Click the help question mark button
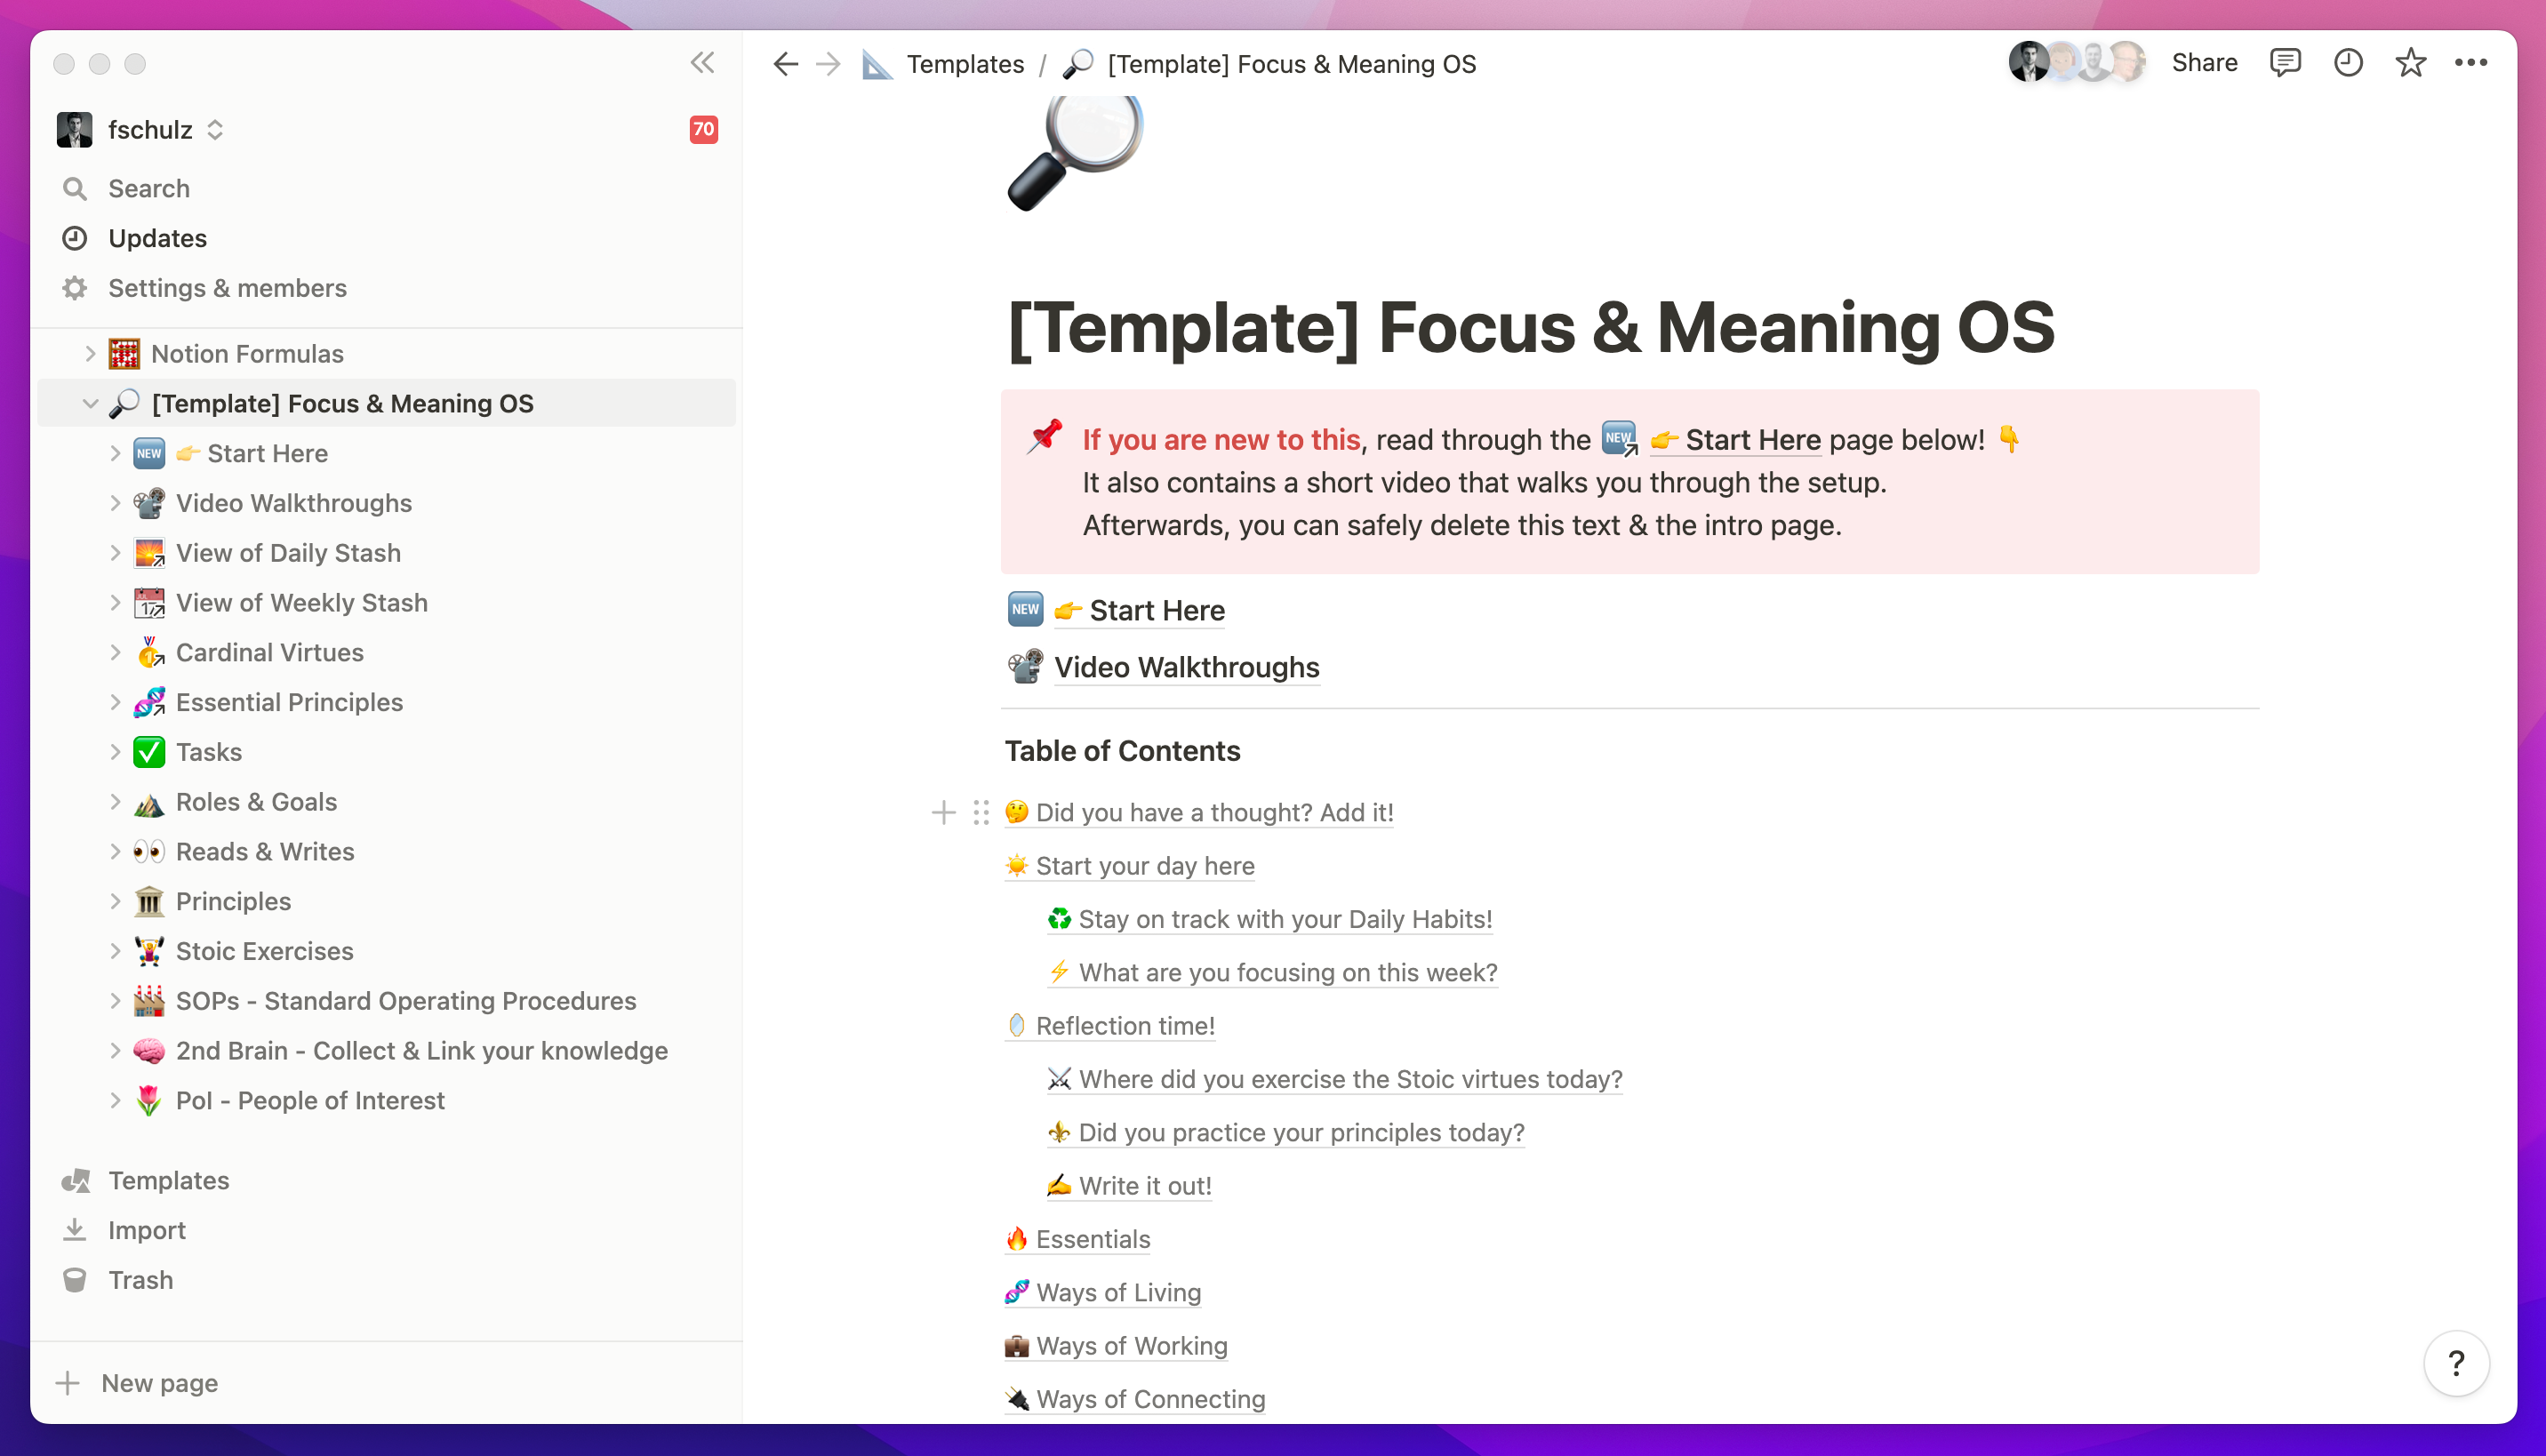2546x1456 pixels. click(x=2455, y=1362)
